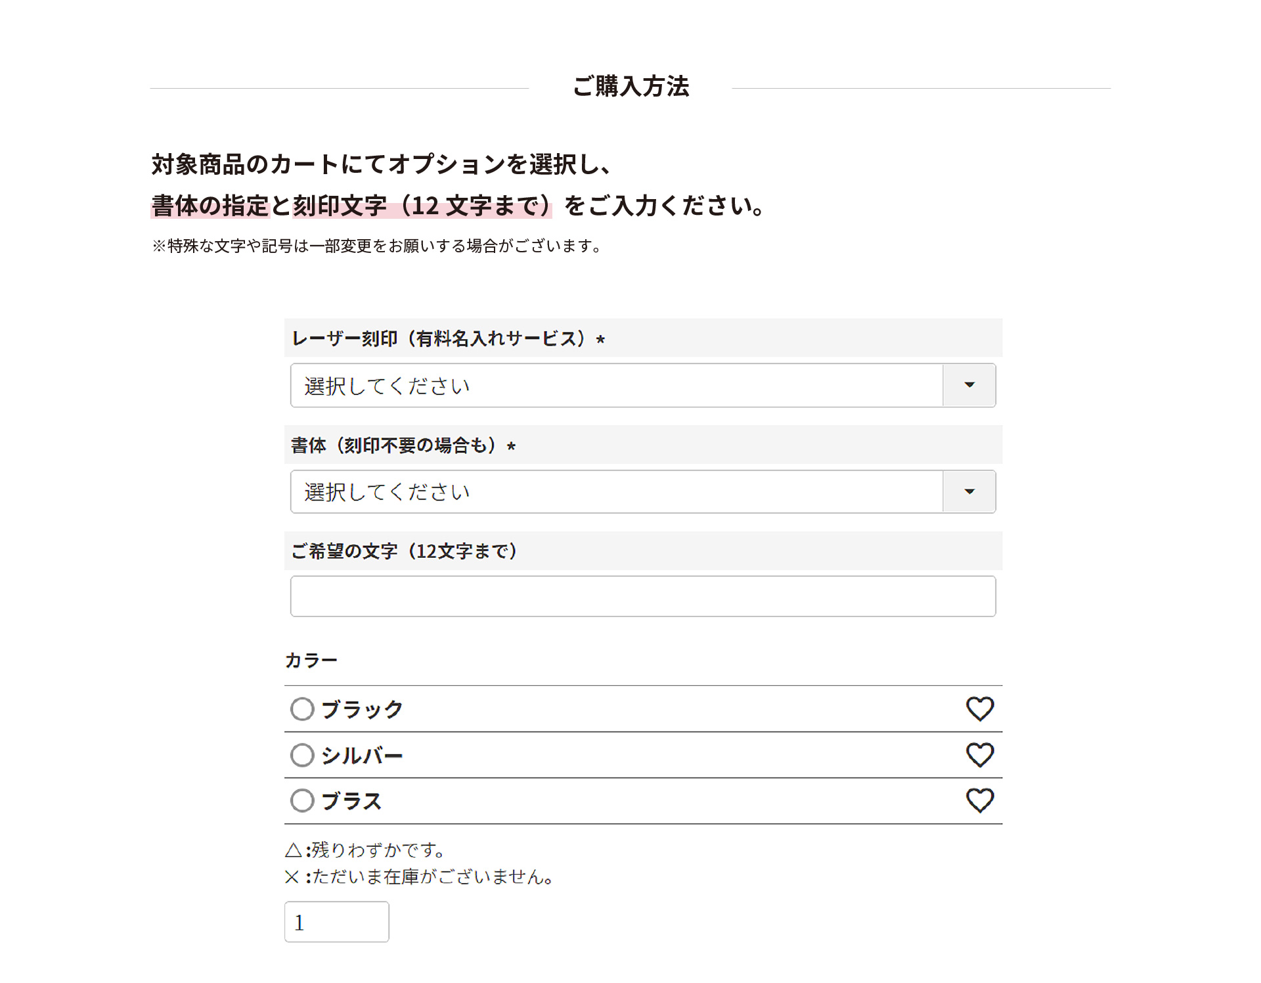Pick the ブラス radio button
The height and width of the screenshot is (983, 1261).
(302, 800)
